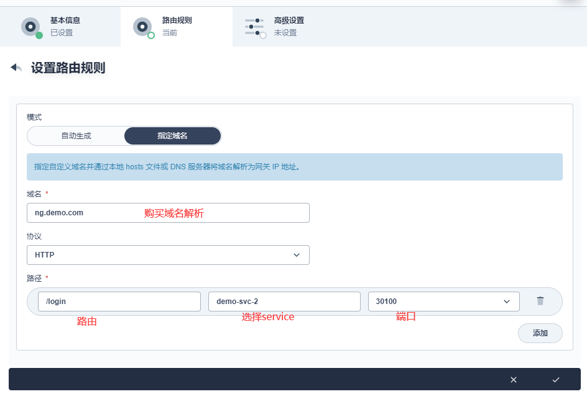Select the 指定域名 mode option
587x394 pixels.
[172, 136]
